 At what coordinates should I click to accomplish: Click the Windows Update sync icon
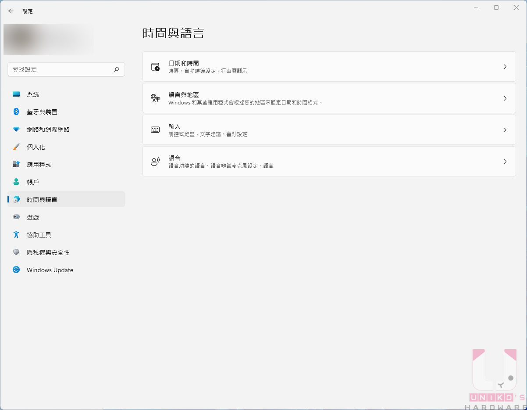(16, 270)
